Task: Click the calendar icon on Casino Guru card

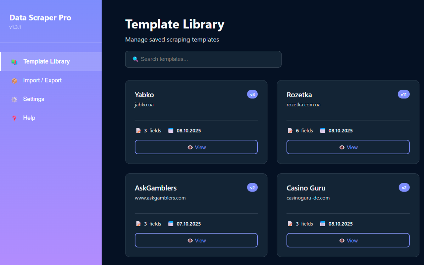Action: (323, 224)
